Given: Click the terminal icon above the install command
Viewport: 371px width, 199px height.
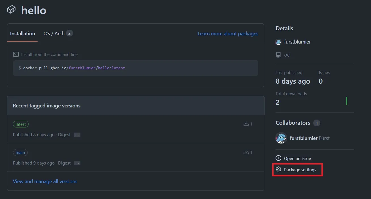Looking at the screenshot, I should coord(16,54).
